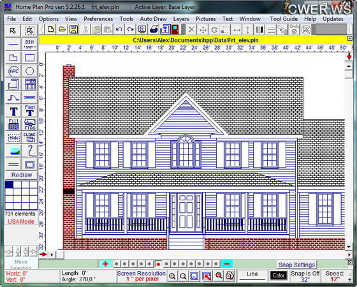This screenshot has height=287, width=357.
Task: Select the dark blue layer grid cell
Action: [9, 184]
